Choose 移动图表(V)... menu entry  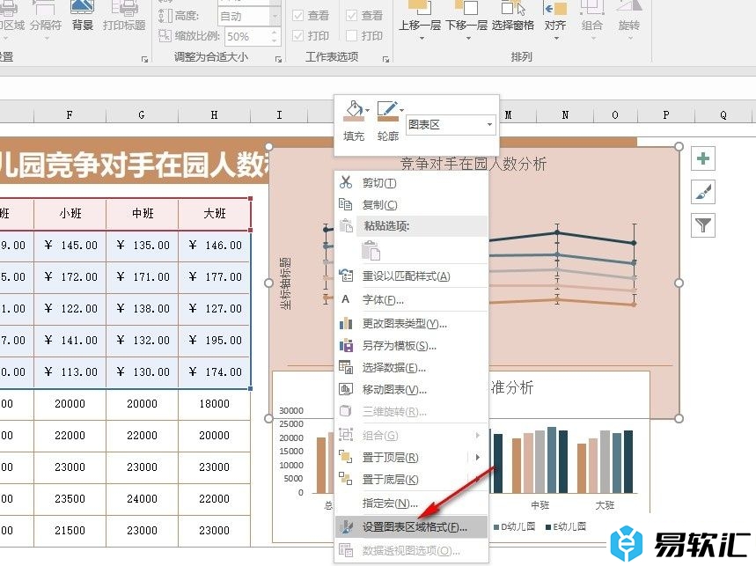(x=411, y=390)
